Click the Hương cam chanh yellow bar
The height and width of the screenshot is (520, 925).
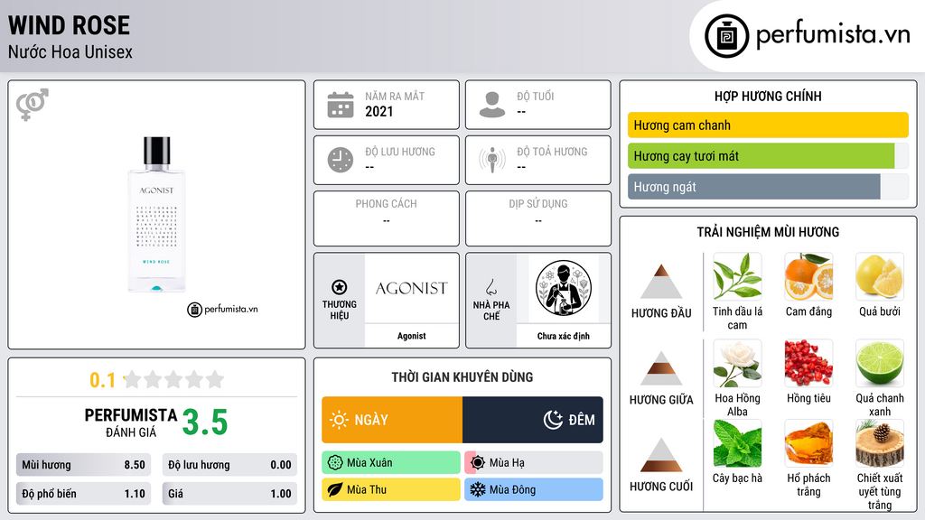[x=768, y=125]
